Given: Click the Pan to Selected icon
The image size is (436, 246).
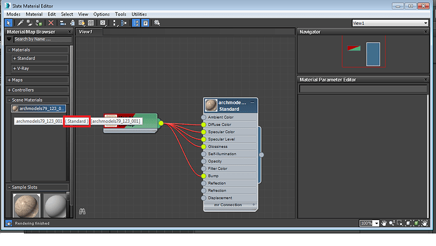Looking at the screenshot, I should pyautogui.click(x=425, y=223).
